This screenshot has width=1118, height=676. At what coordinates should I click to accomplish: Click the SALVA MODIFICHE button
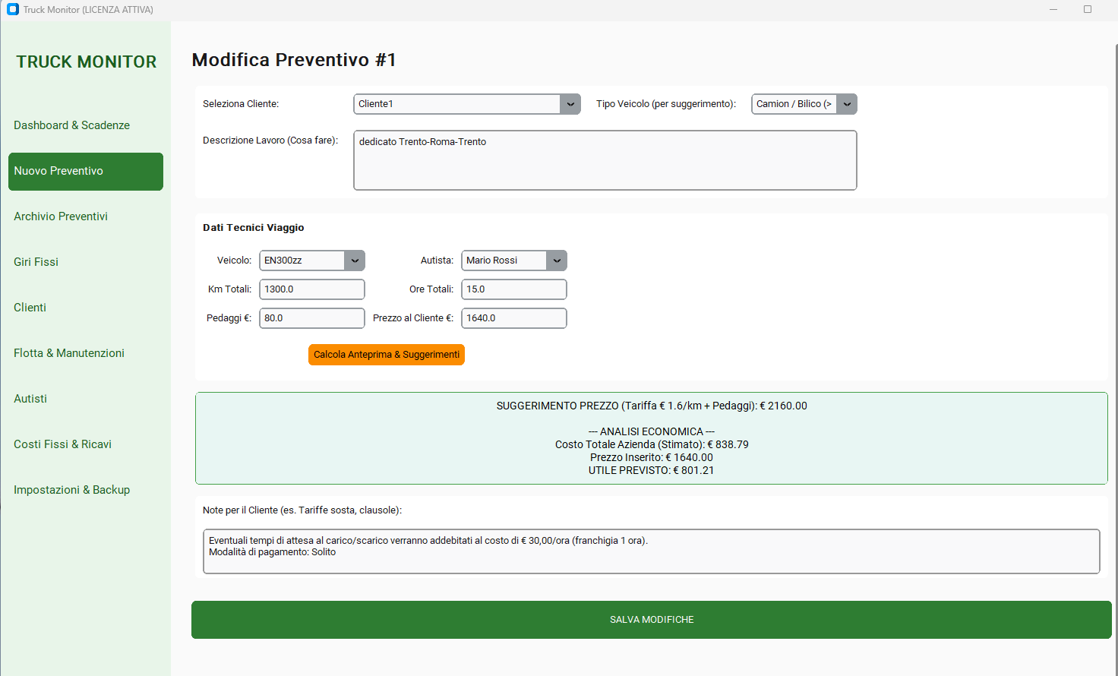[x=651, y=620]
